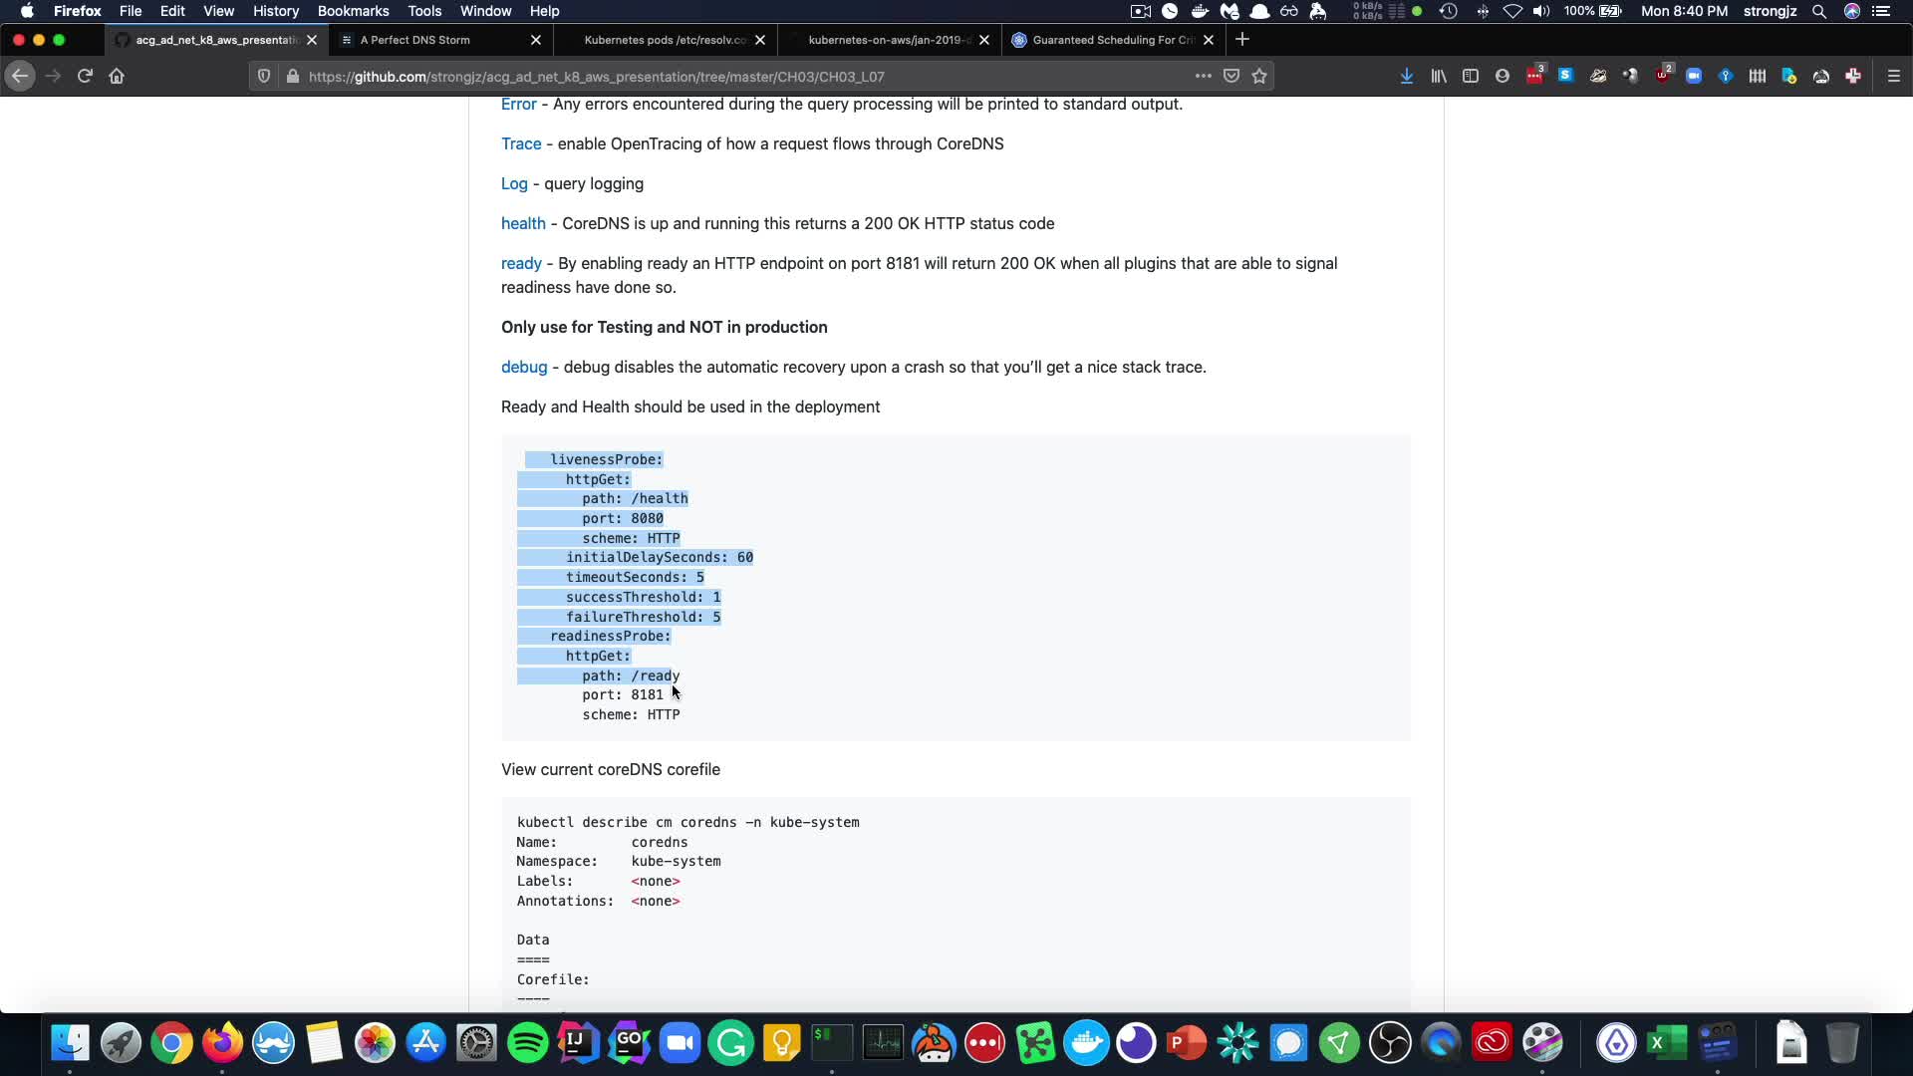Open tracking protection shield icon

tap(264, 76)
